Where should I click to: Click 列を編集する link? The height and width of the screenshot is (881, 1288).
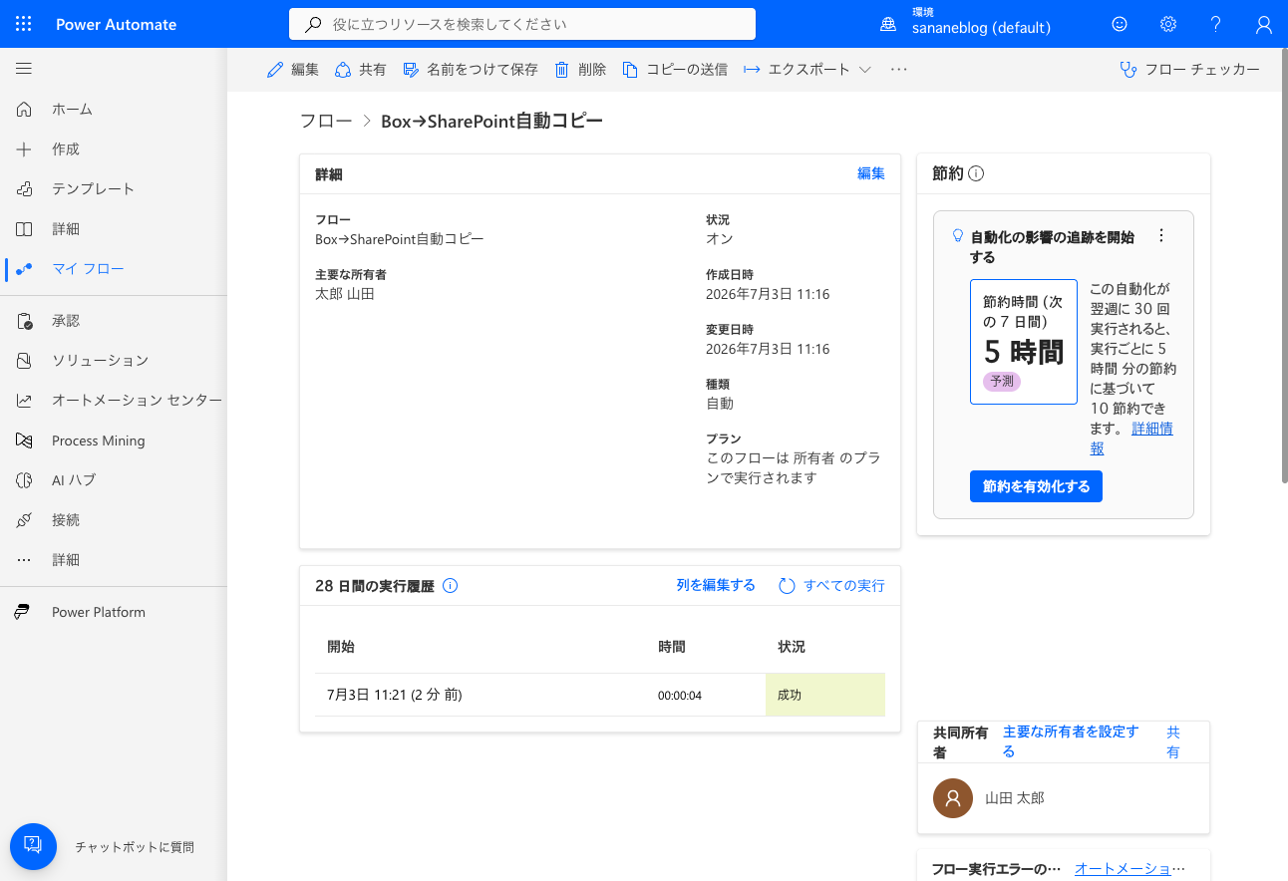click(716, 585)
